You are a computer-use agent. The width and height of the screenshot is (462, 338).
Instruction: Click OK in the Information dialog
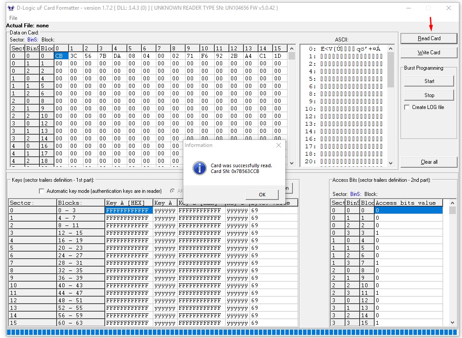click(x=262, y=195)
